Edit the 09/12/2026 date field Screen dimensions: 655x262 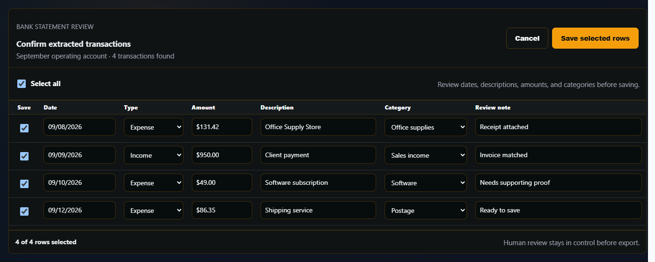[80, 210]
